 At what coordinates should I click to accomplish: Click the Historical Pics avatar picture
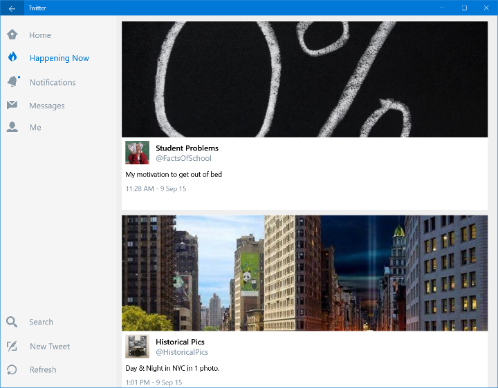pyautogui.click(x=137, y=346)
